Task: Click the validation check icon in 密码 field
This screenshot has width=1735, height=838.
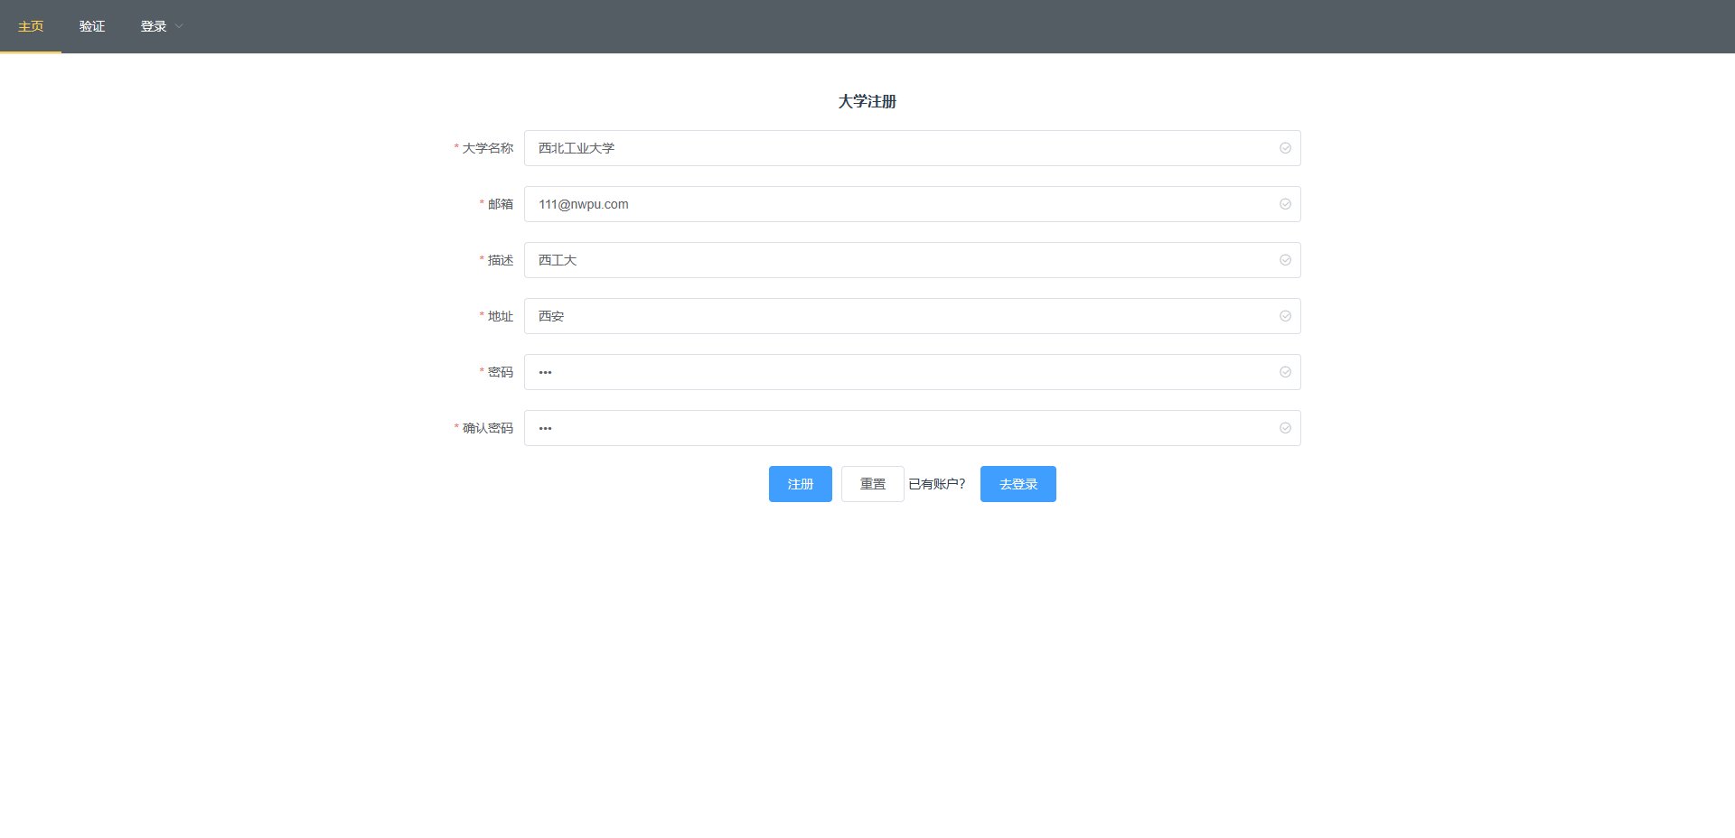Action: click(1285, 372)
